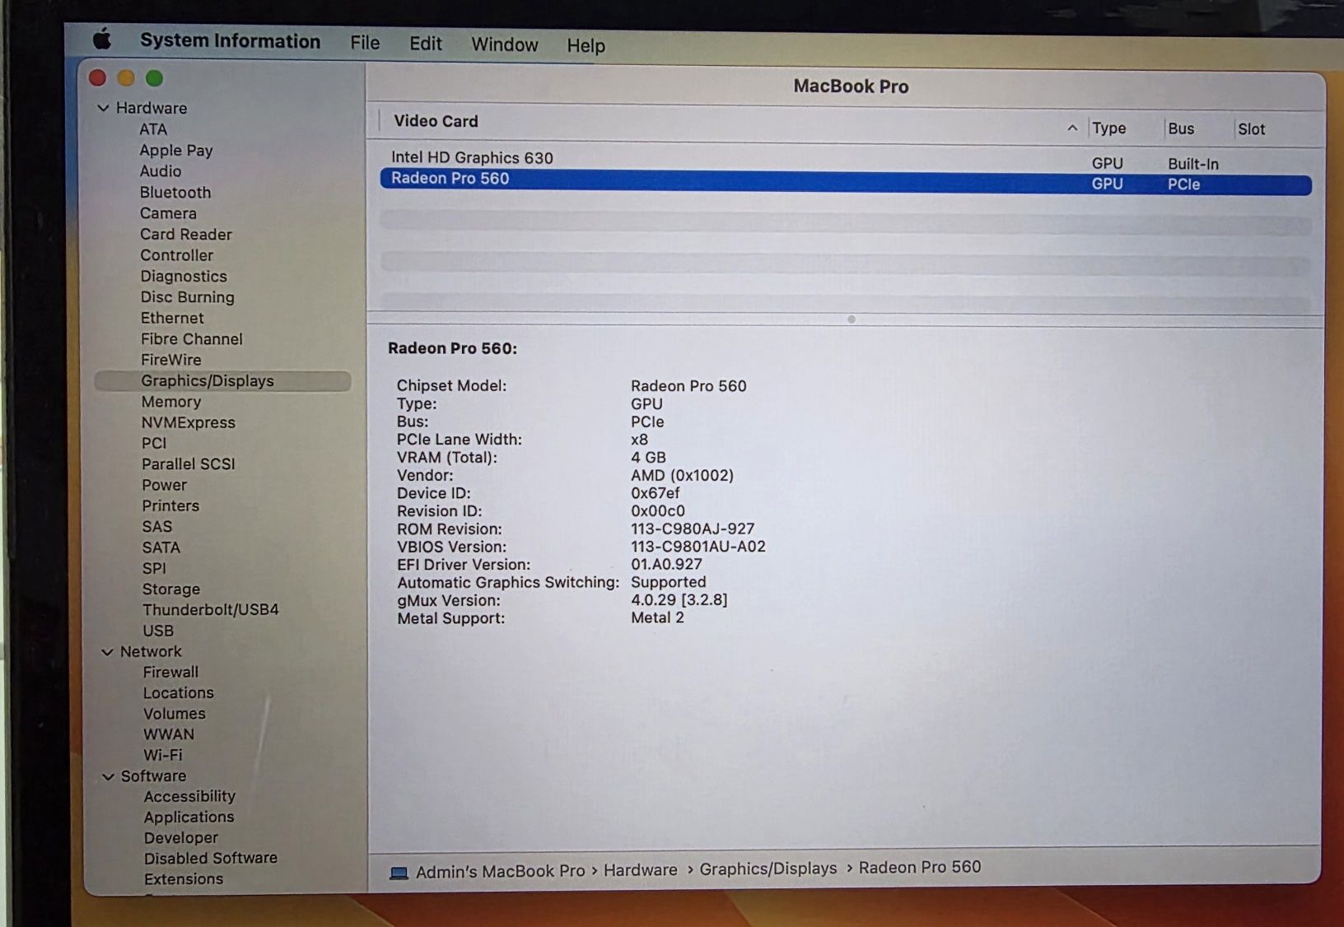Open the Apple menu
Screen dimensions: 1344x927
(101, 39)
